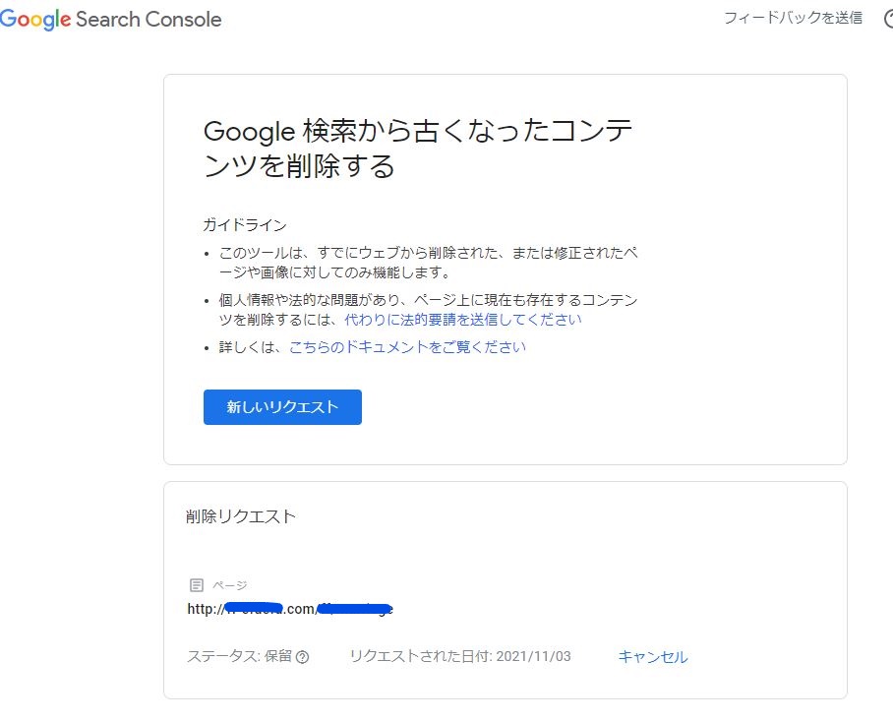Image resolution: width=893 pixels, height=722 pixels.
Task: Click the ページ label above the URL
Action: tap(229, 585)
